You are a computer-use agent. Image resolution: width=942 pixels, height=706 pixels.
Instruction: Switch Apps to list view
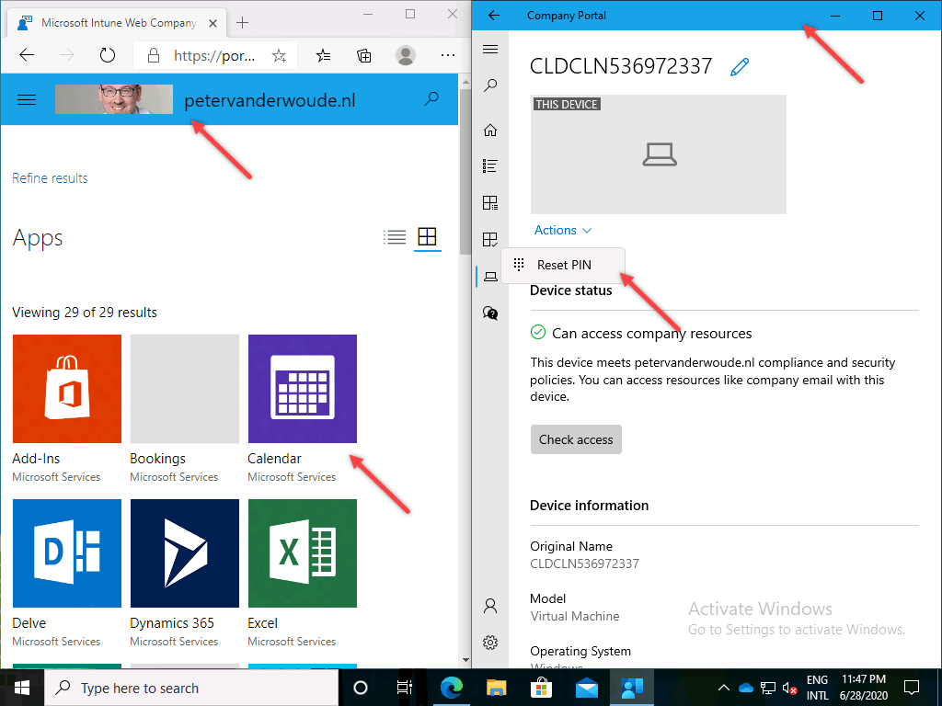tap(395, 236)
